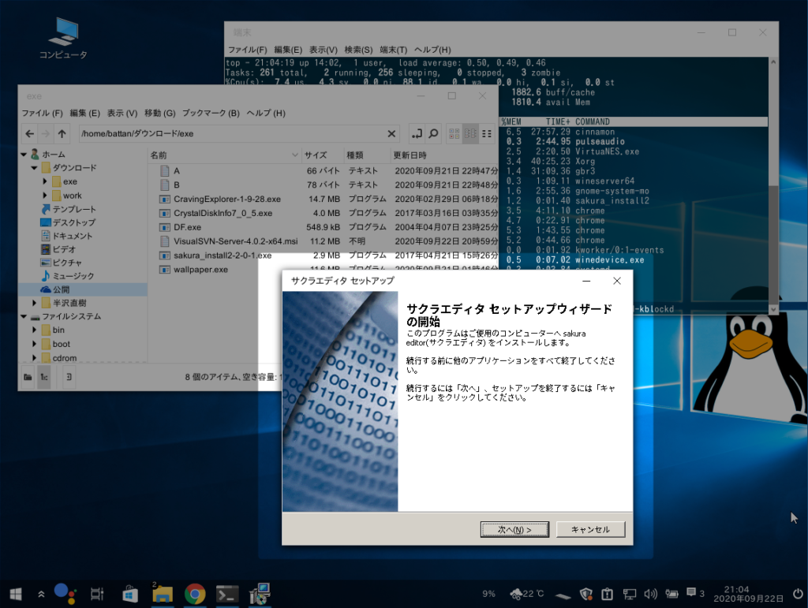This screenshot has height=608, width=808.
Task: Go forward in the file manager
Action: pos(46,134)
